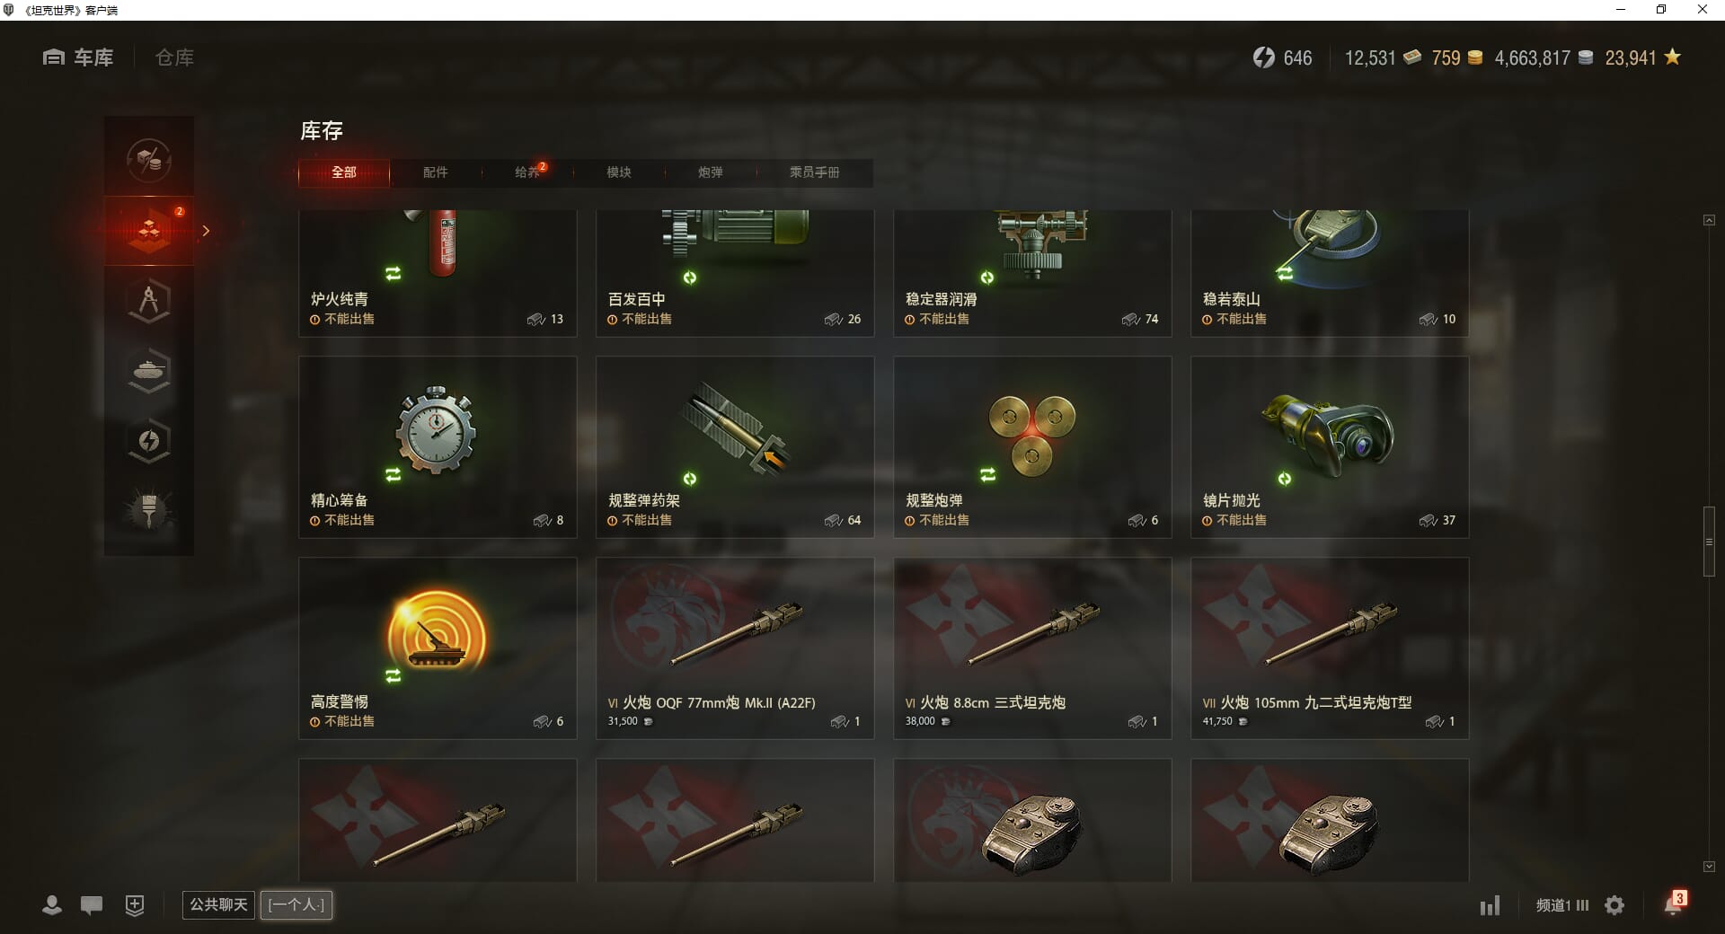Viewport: 1725px width, 934px height.
Task: Open the contacts person icon
Action: (52, 905)
